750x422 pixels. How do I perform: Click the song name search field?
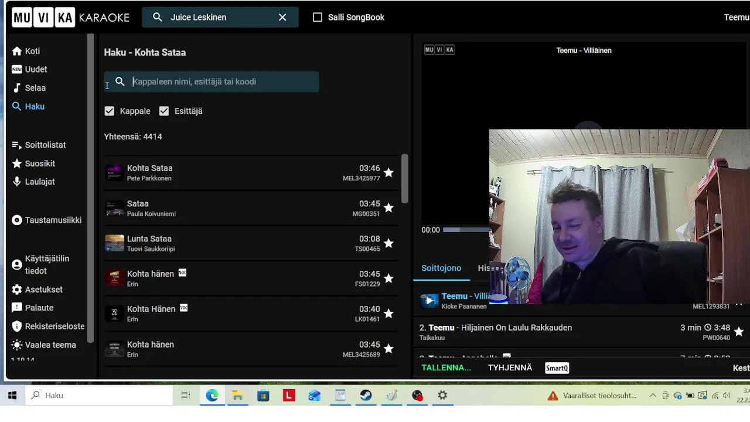point(212,81)
